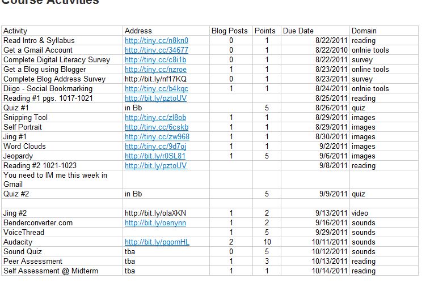Open the Self Portrait link tiny.cc/6cskb
The image size is (430, 287).
[157, 127]
